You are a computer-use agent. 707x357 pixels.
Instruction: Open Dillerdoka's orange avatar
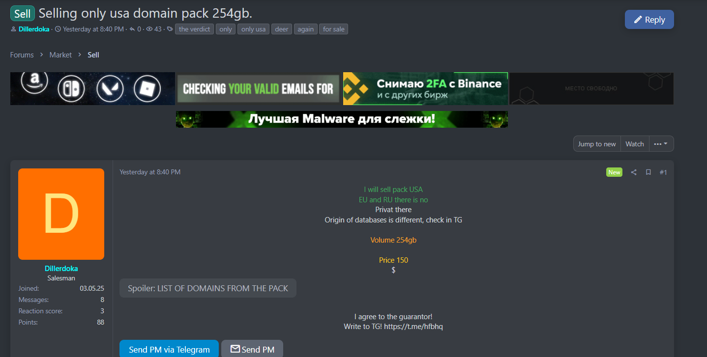point(61,214)
